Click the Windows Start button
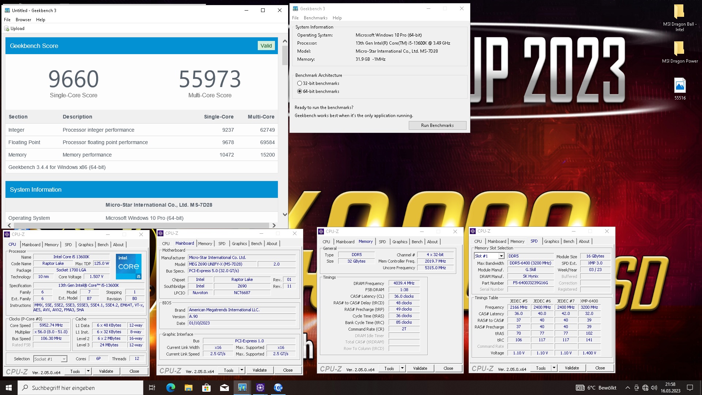This screenshot has height=395, width=702. (9, 388)
